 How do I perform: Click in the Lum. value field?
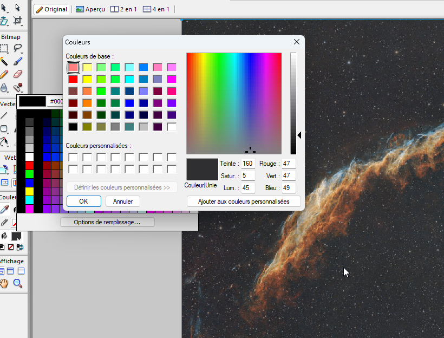[x=248, y=188]
